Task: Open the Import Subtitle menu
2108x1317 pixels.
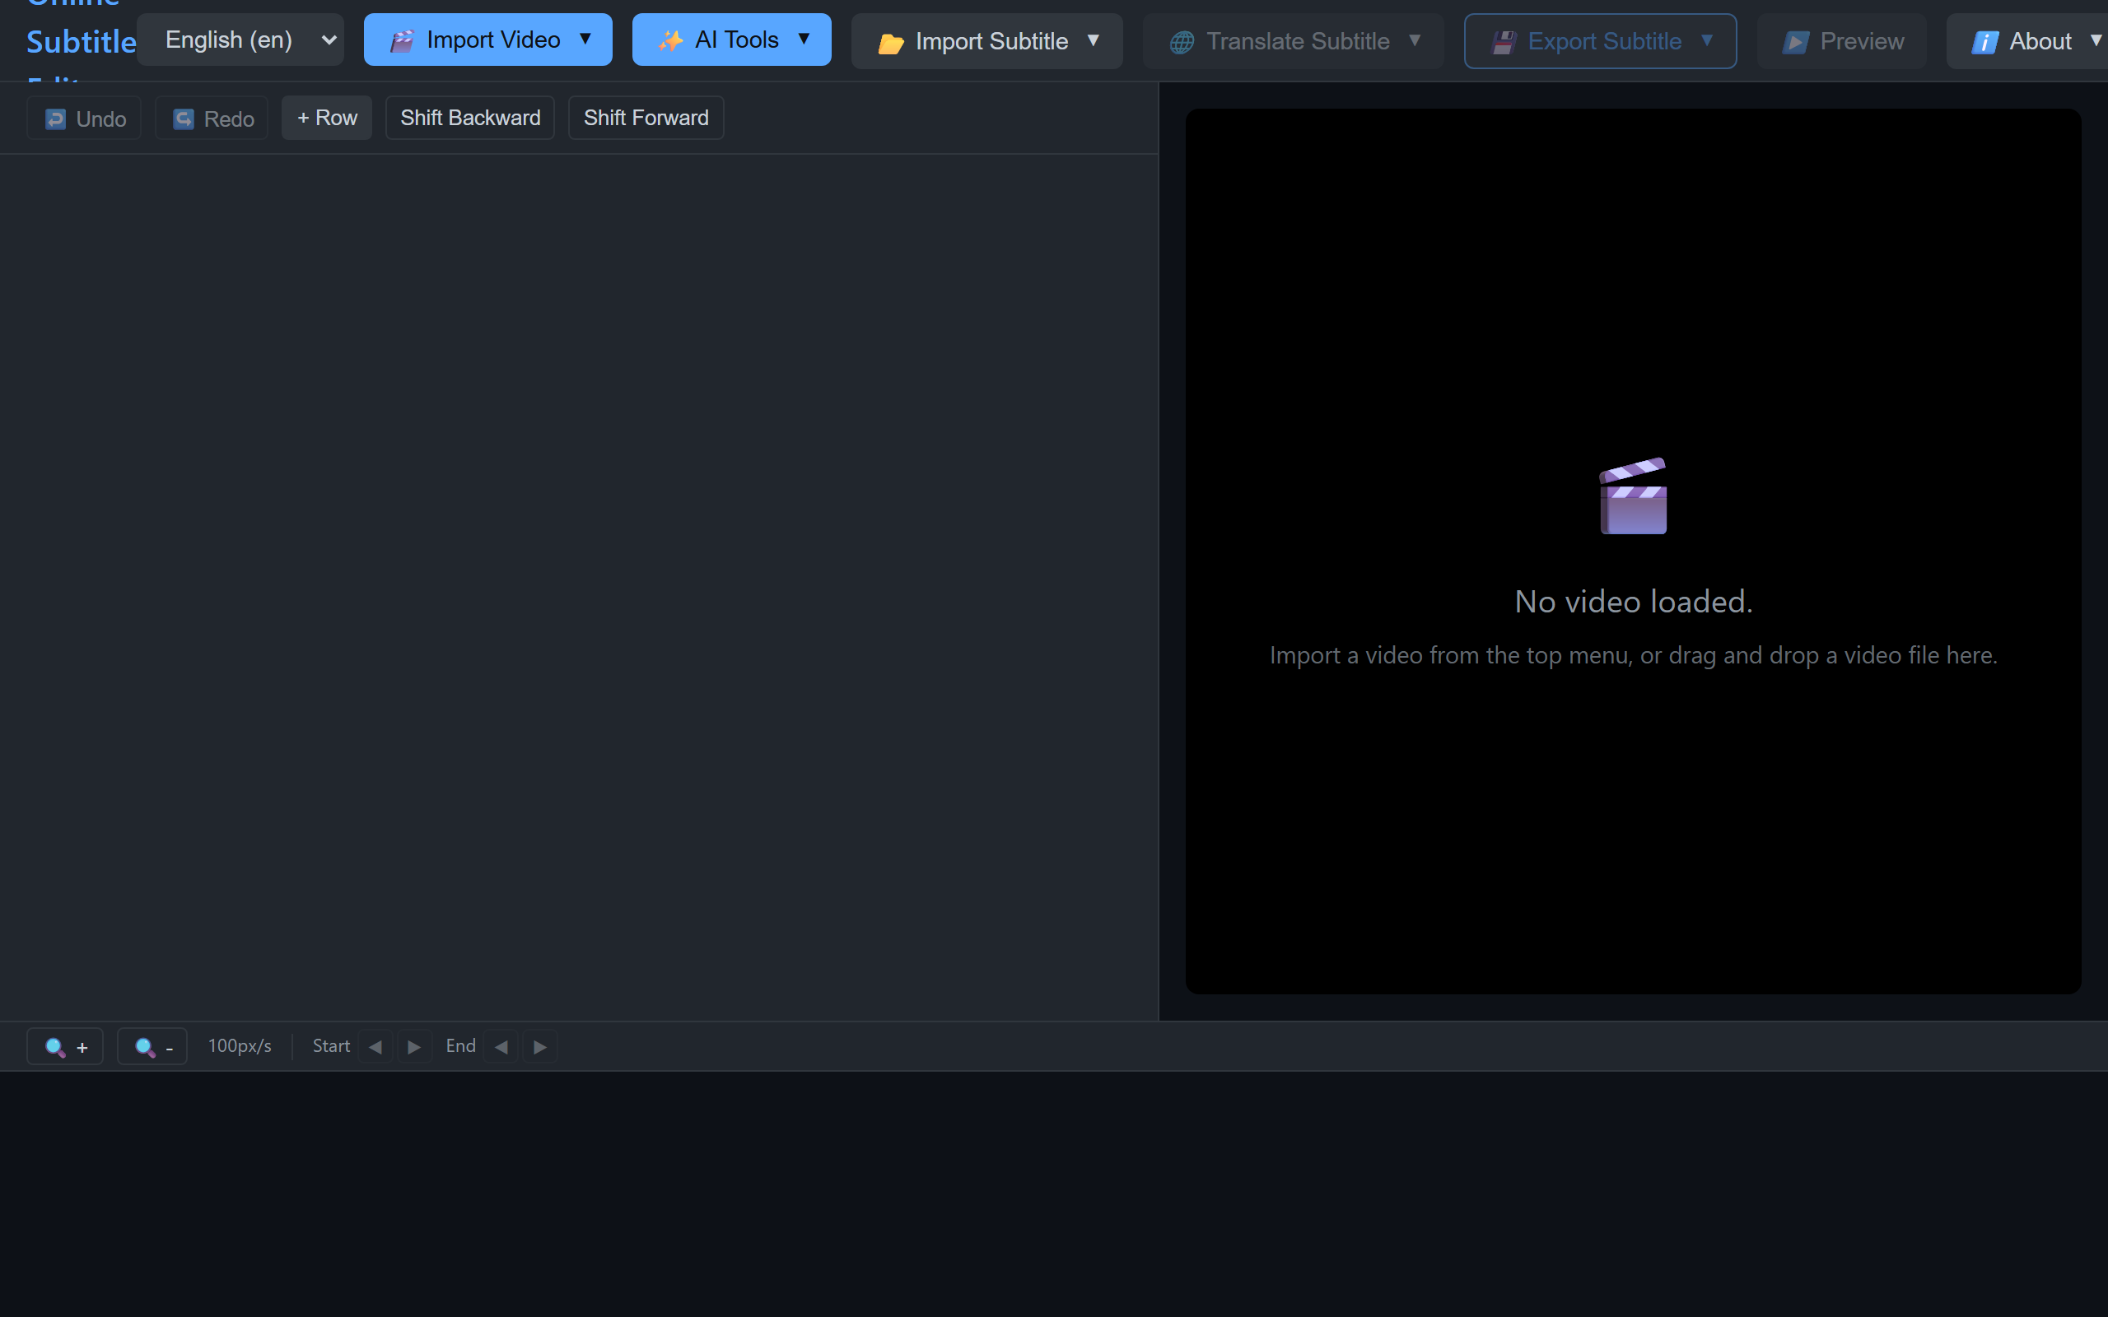Action: coord(987,42)
